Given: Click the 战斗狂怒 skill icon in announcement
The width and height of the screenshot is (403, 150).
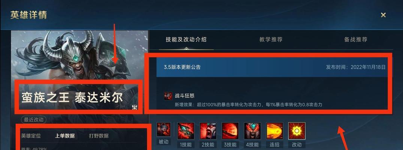Looking at the screenshot, I should (168, 96).
